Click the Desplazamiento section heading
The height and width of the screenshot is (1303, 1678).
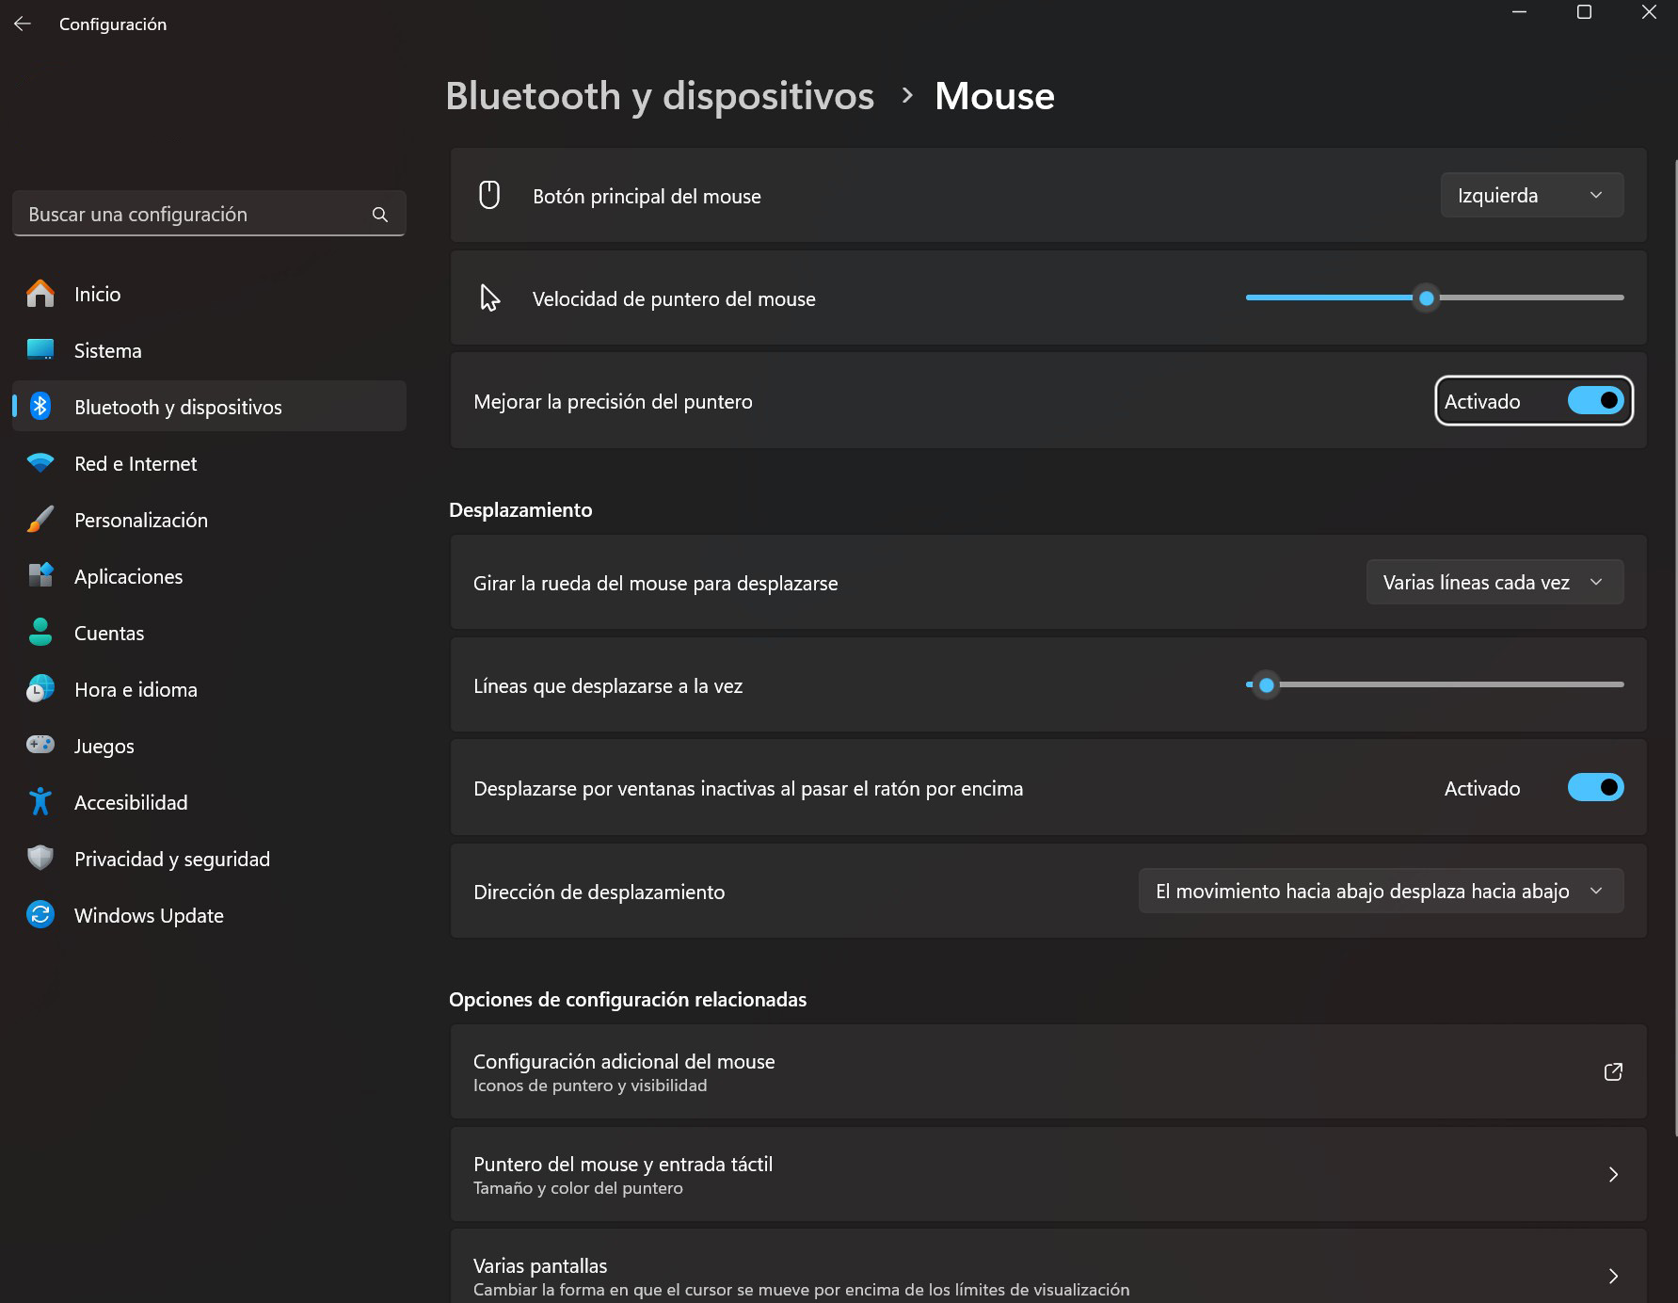pyautogui.click(x=520, y=509)
